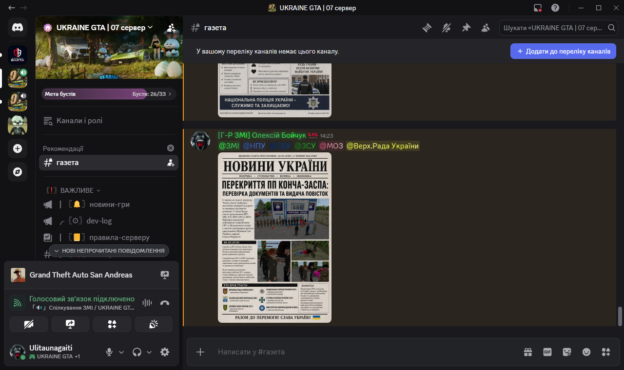Screen dimensions: 624x370
Task: Turn on camera button in voice panel
Action: point(29,324)
